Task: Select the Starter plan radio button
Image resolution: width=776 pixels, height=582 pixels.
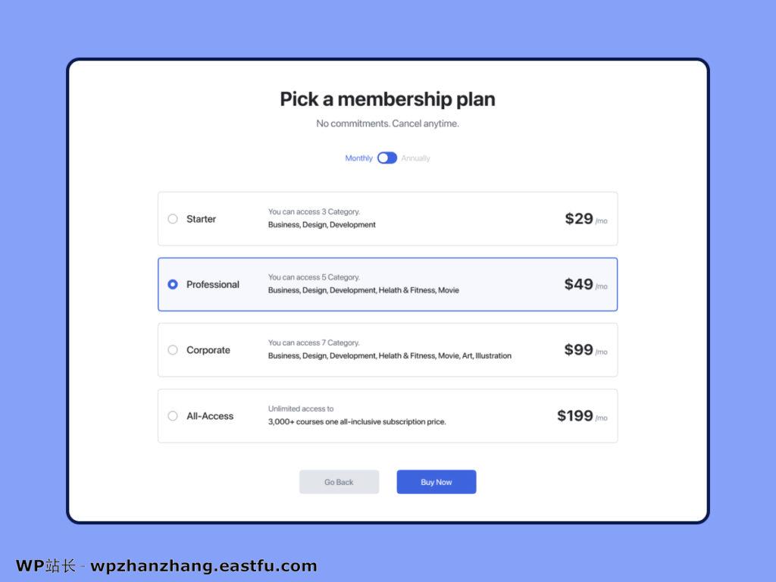Action: coord(173,219)
